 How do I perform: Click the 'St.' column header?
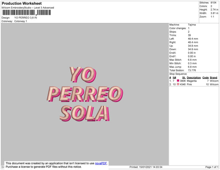[184, 78]
